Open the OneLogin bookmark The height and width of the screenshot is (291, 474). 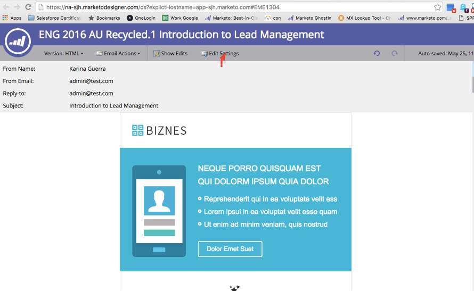point(141,18)
